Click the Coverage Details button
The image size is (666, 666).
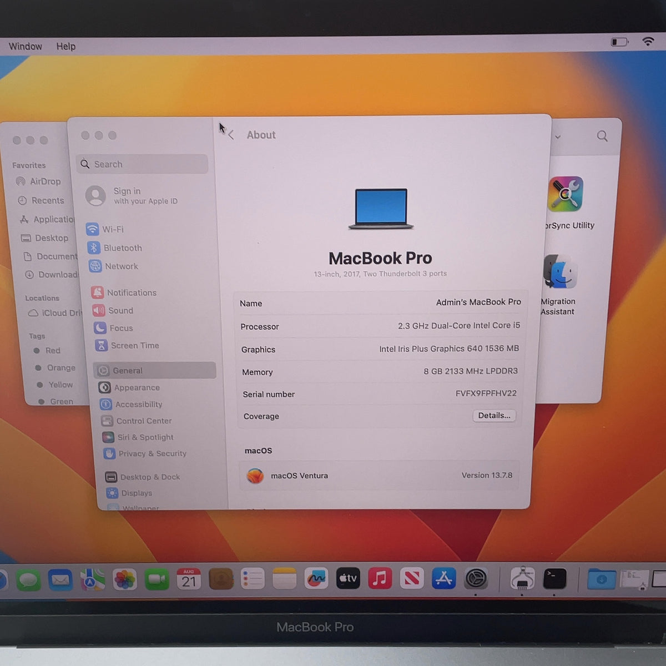coord(494,415)
